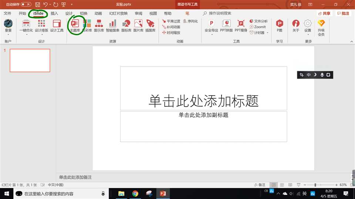
Task: Open the 色彩库 color library
Action: click(x=87, y=26)
